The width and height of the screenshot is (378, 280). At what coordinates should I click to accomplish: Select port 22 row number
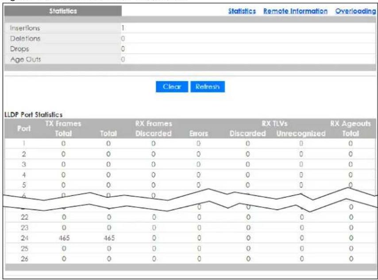click(x=24, y=217)
